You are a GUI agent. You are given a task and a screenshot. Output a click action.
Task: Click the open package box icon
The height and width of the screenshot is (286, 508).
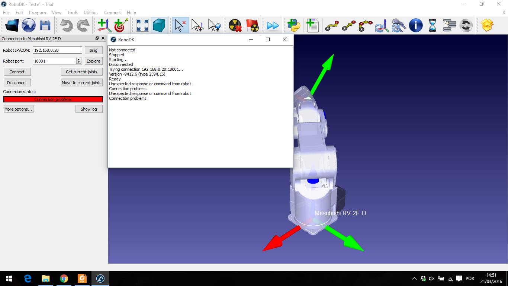[x=487, y=25]
